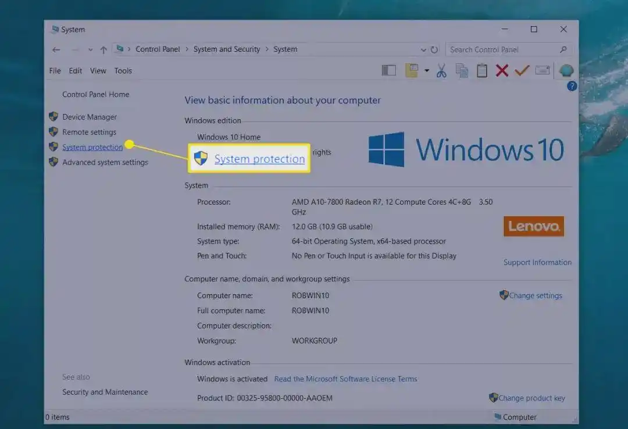This screenshot has width=628, height=429.
Task: Click the Paste clipboard icon
Action: click(x=482, y=70)
